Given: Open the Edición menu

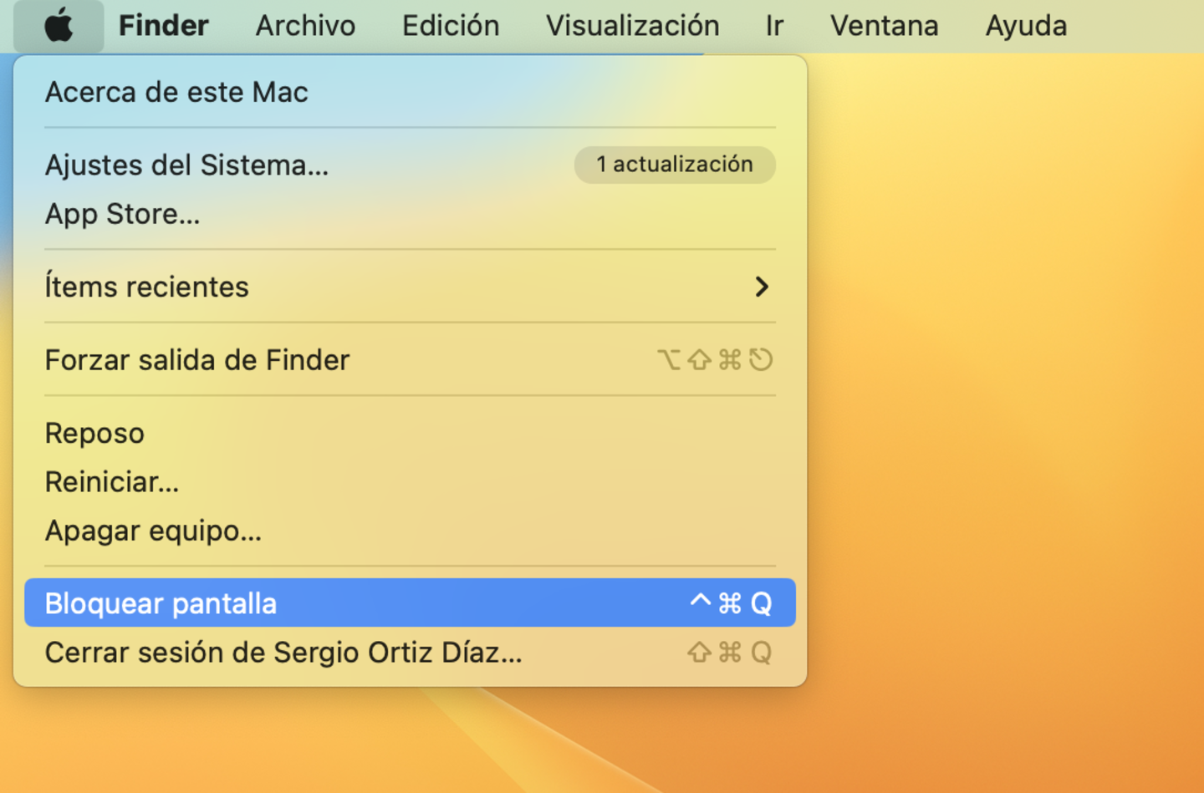Looking at the screenshot, I should tap(451, 26).
